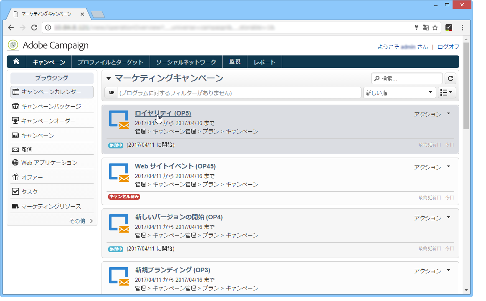The image size is (486, 301).
Task: Open the 新規ブランディング (OP3) campaign link
Action: pyautogui.click(x=173, y=270)
